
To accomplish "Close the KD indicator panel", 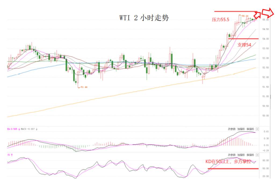I will pos(257,155).
